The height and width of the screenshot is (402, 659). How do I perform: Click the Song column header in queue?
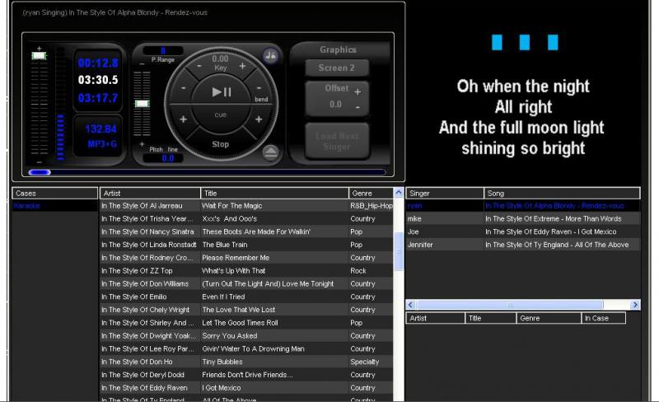coord(562,193)
